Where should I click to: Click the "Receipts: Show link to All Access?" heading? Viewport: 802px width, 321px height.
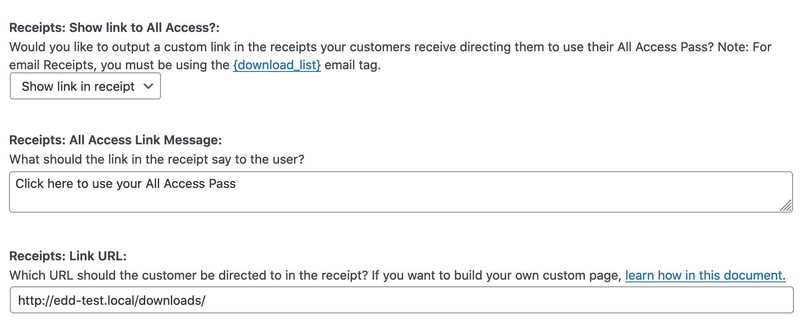click(x=114, y=27)
